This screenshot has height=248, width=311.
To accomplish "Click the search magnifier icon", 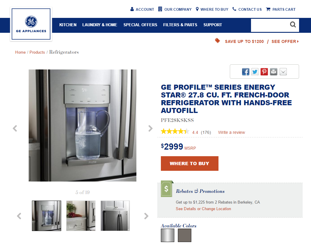I will click(293, 24).
